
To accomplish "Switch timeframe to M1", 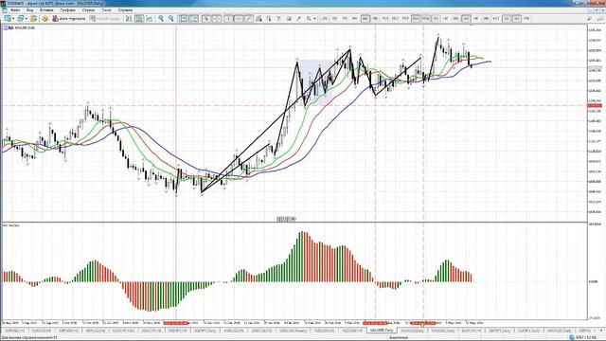I will (x=325, y=19).
